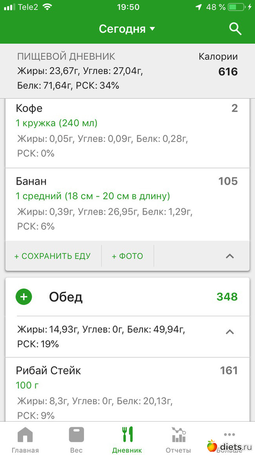Collapse the breakfast section chevron
The height and width of the screenshot is (455, 255).
click(x=230, y=256)
